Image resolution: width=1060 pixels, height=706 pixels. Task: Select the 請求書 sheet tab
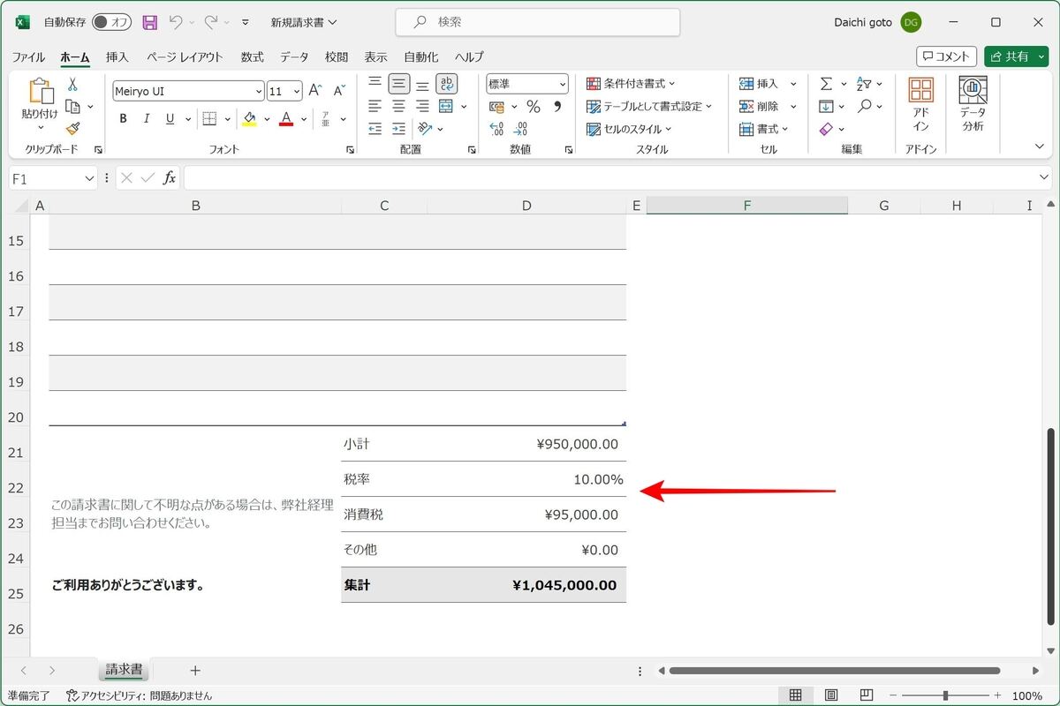pyautogui.click(x=124, y=671)
